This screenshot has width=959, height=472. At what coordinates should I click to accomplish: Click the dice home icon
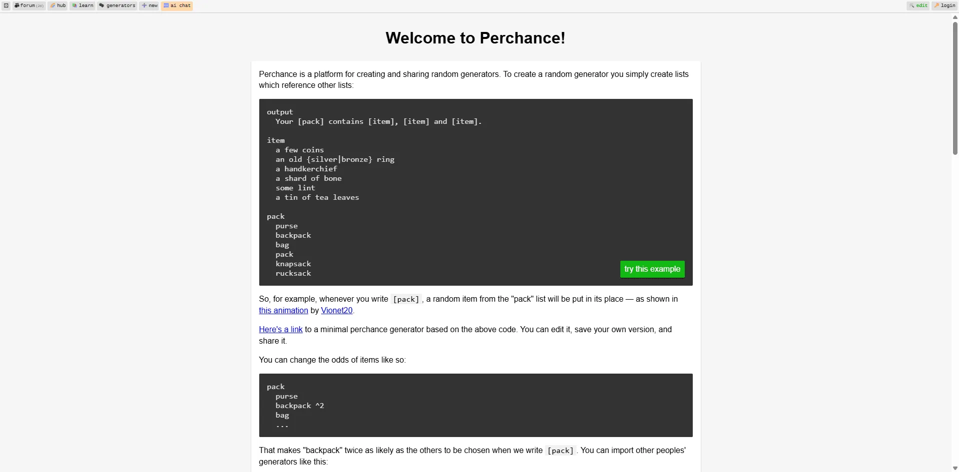tap(6, 5)
